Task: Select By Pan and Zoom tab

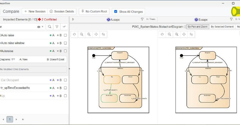Action: tap(197, 27)
